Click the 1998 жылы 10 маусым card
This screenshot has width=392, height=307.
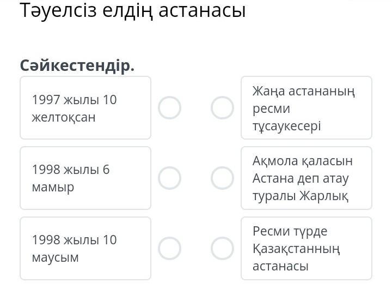[85, 248]
